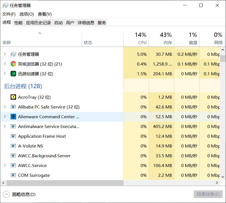Viewport: 226px width, 203px height.
Task: Click the COM Surrogate process icon
Action: click(13, 175)
